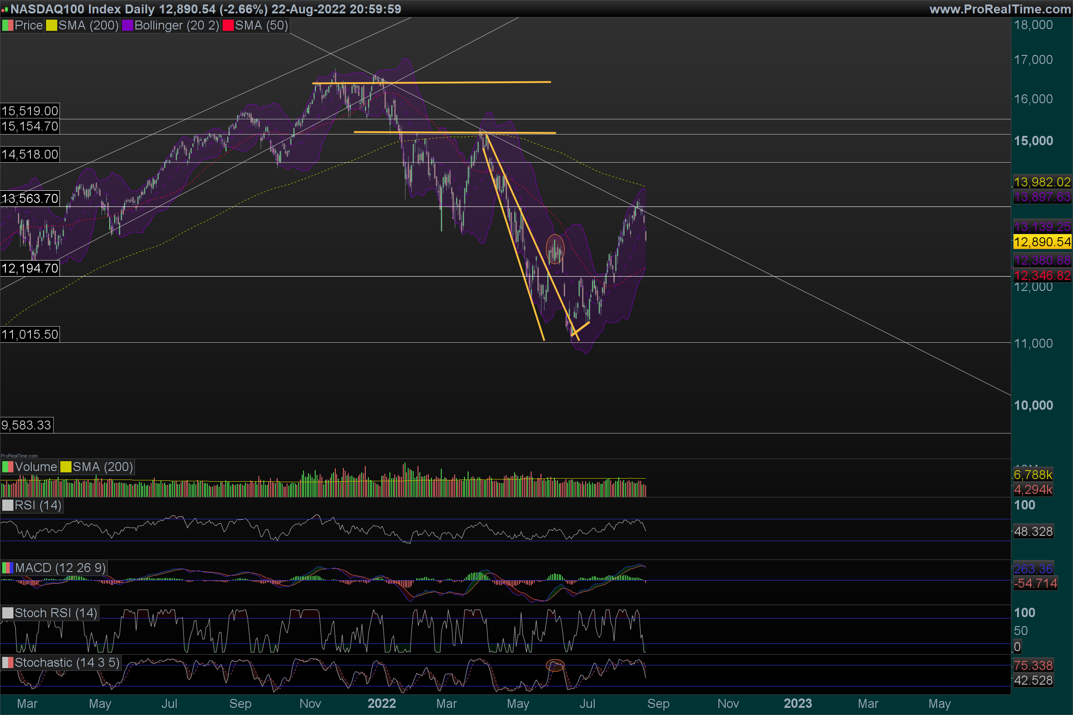Click the RSI (14) indicator icon
Viewport: 1073px width, 715px height.
(7, 505)
